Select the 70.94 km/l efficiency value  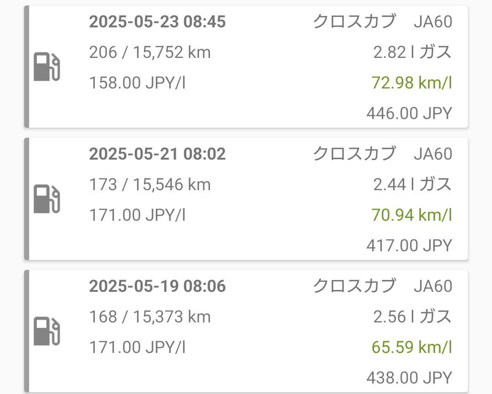[411, 215]
